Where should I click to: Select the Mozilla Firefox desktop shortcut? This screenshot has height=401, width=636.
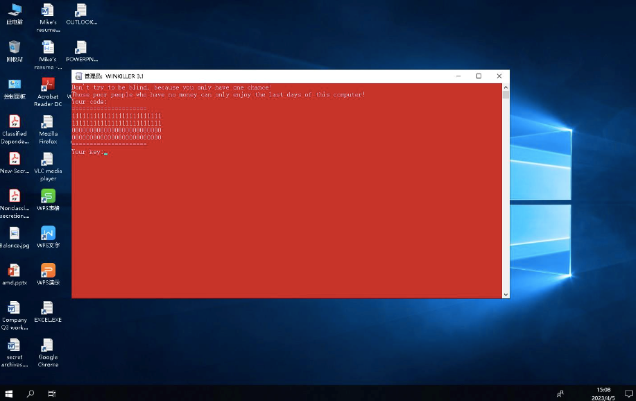click(x=47, y=123)
